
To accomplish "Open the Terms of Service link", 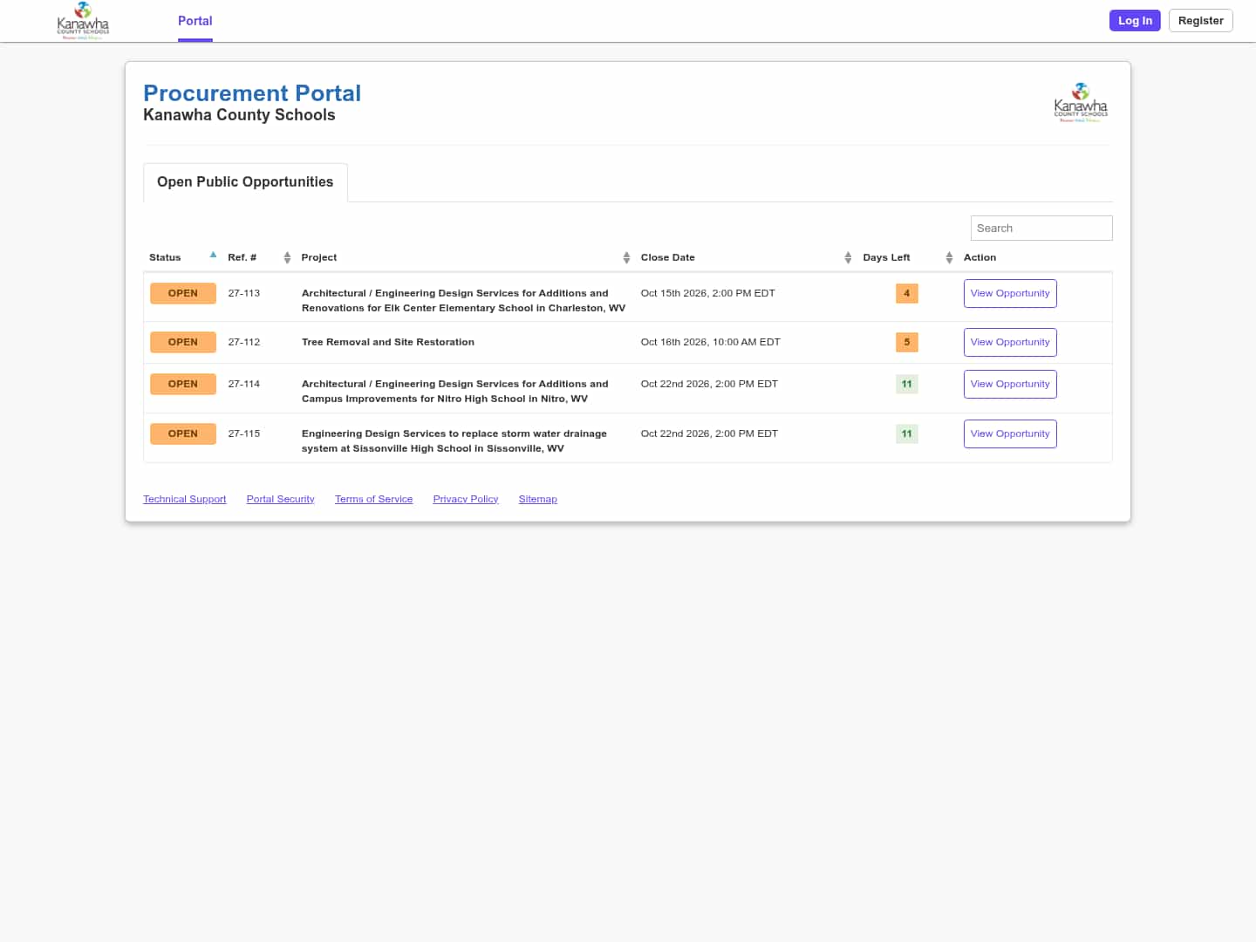I will 374,500.
